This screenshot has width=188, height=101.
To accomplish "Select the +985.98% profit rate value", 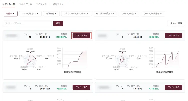I will coord(154,37).
